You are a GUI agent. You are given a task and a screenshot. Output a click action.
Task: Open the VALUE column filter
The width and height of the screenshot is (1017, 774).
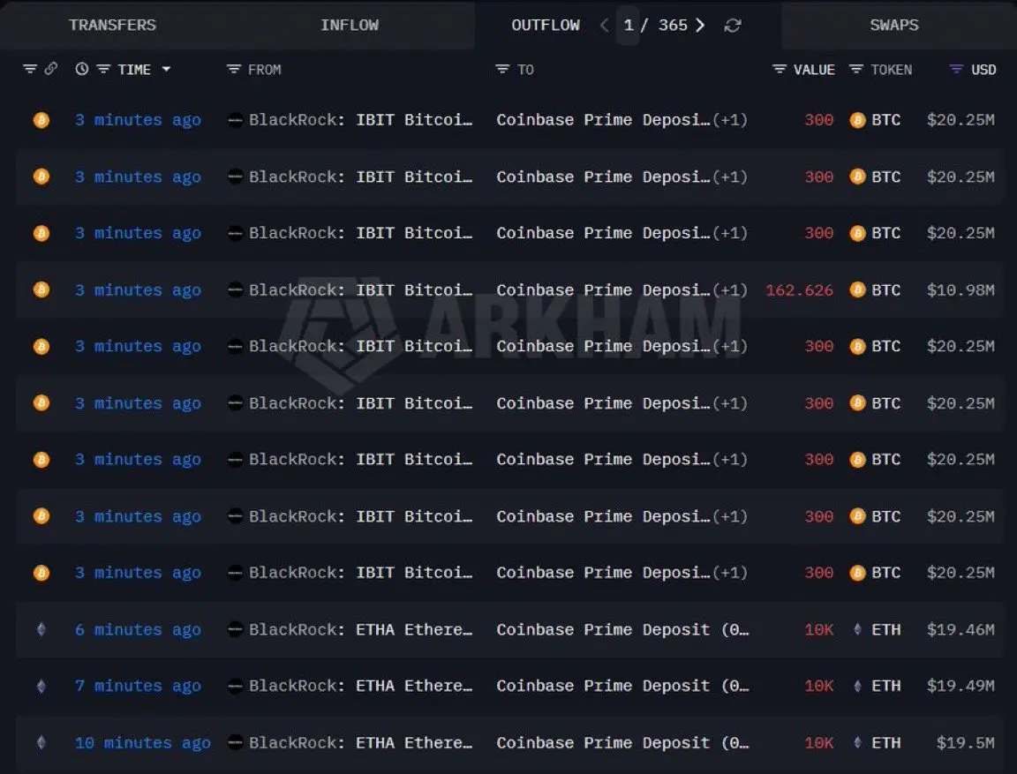coord(779,70)
